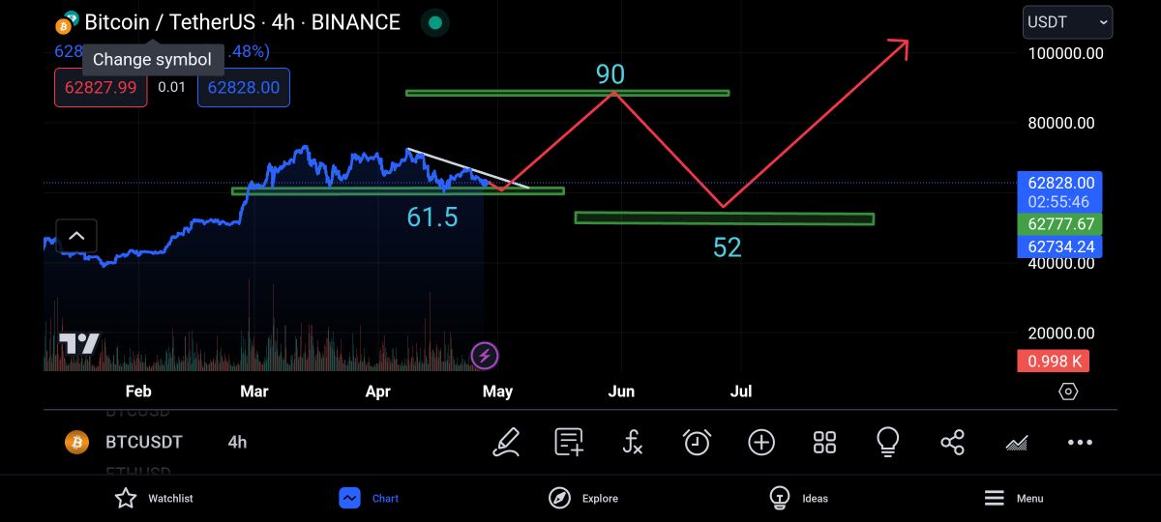The image size is (1161, 522).
Task: Tap the TradingView logo on chart
Action: (x=79, y=343)
